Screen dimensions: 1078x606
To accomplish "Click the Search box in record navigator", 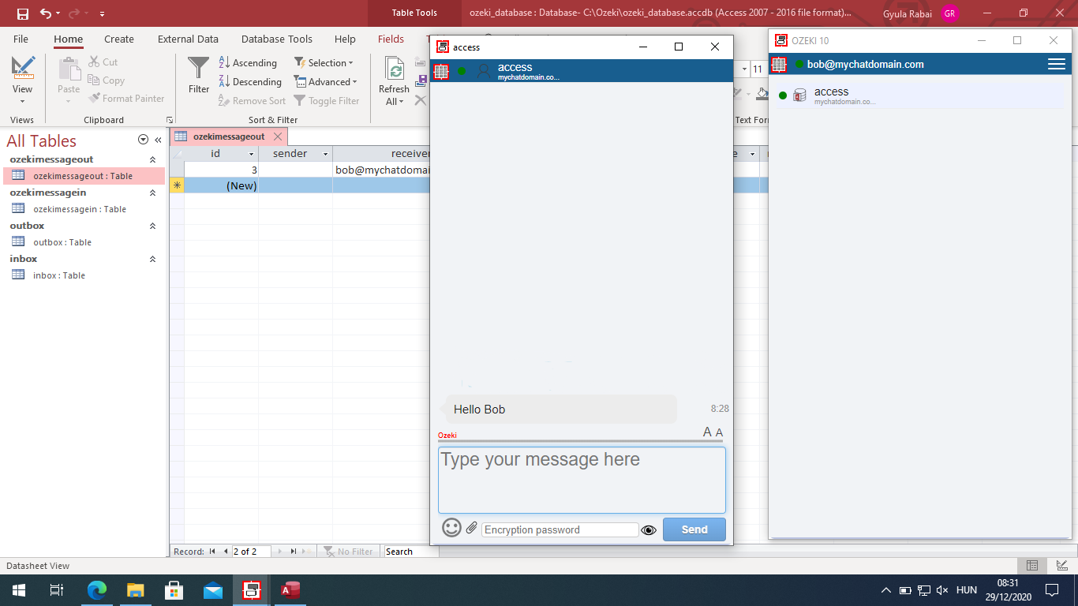I will [410, 552].
